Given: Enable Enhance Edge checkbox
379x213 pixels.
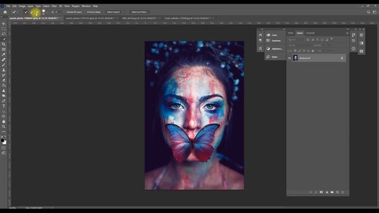Looking at the screenshot, I should (x=85, y=12).
